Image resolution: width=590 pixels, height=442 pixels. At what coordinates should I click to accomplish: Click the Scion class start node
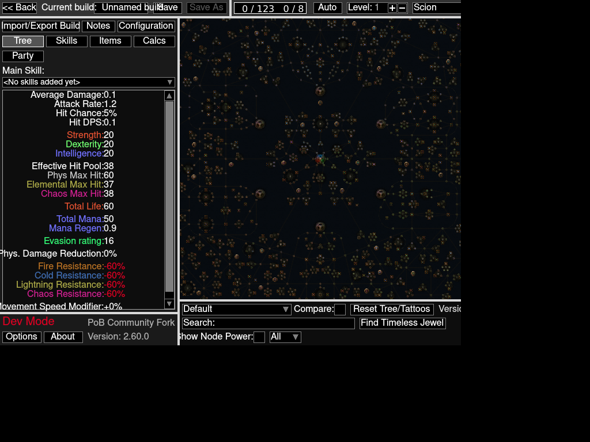(x=320, y=159)
